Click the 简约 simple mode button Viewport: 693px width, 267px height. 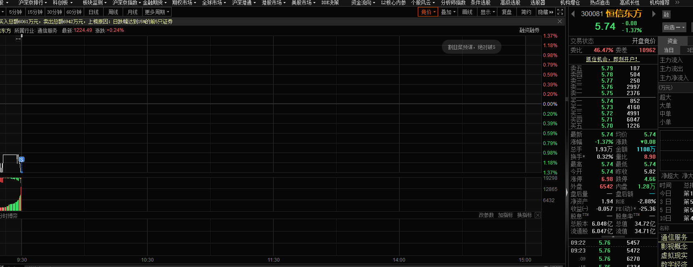526,12
